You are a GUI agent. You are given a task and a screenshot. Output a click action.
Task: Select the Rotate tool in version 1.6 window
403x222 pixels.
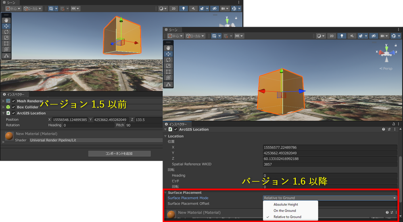coord(168,60)
